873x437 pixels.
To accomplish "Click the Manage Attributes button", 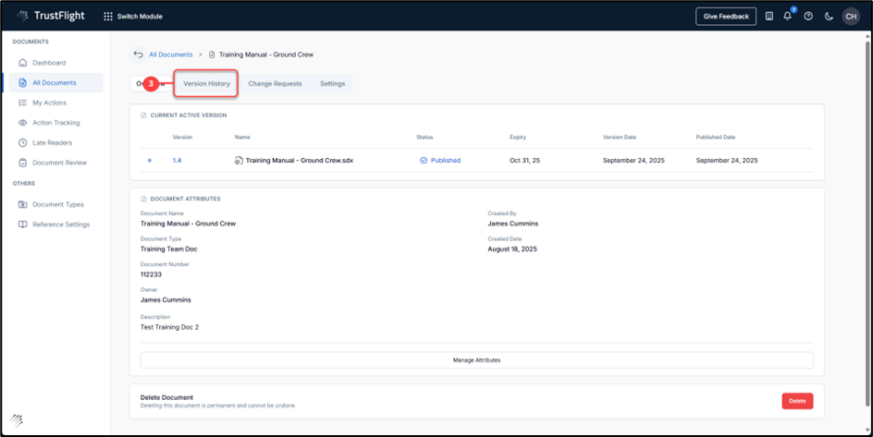I will (x=476, y=359).
